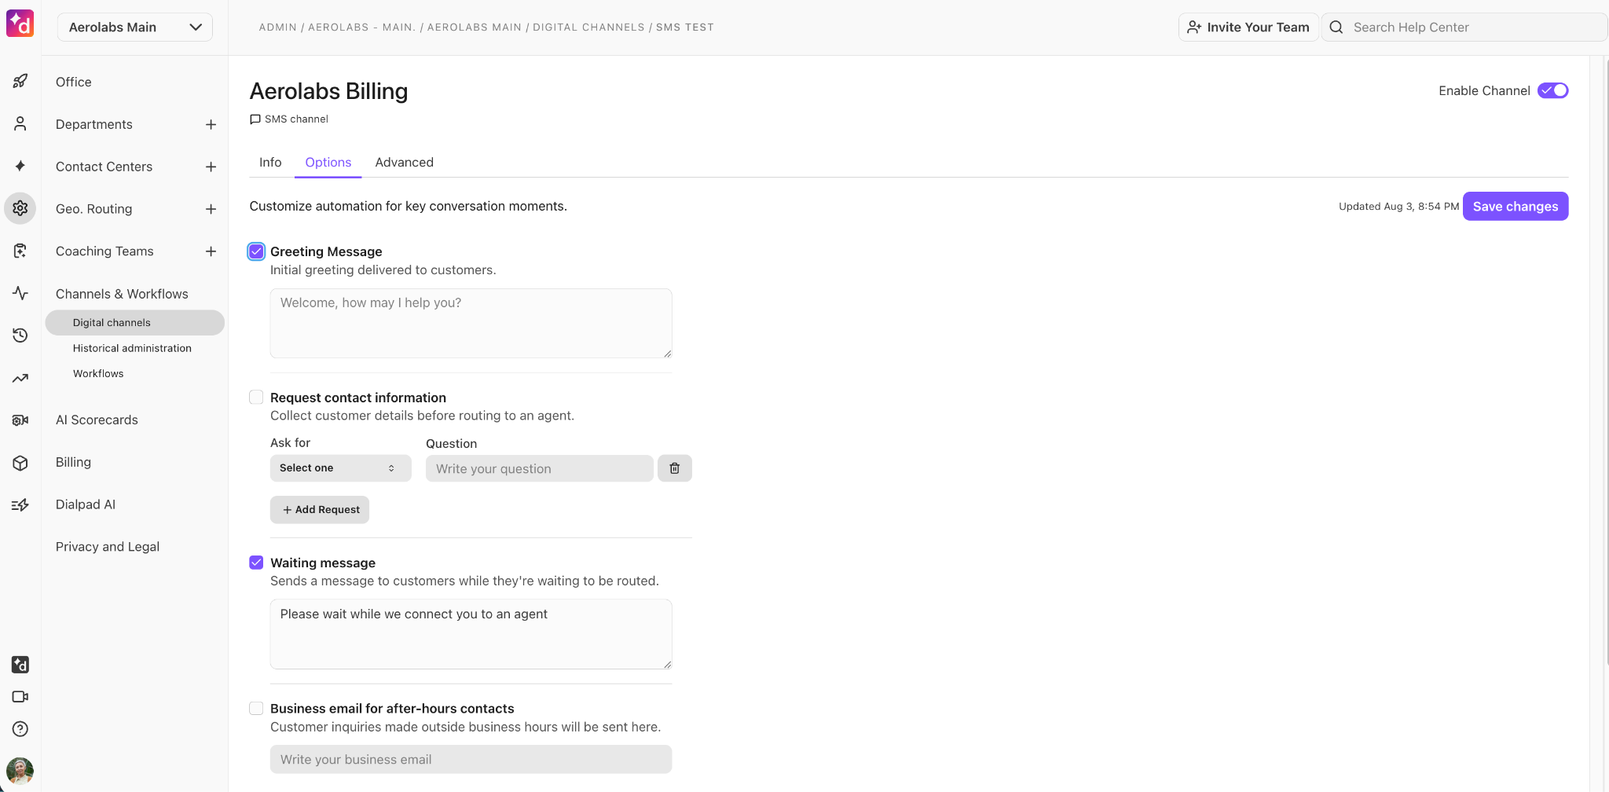The image size is (1609, 792).
Task: Open the cube package sidebar icon
Action: pos(20,463)
